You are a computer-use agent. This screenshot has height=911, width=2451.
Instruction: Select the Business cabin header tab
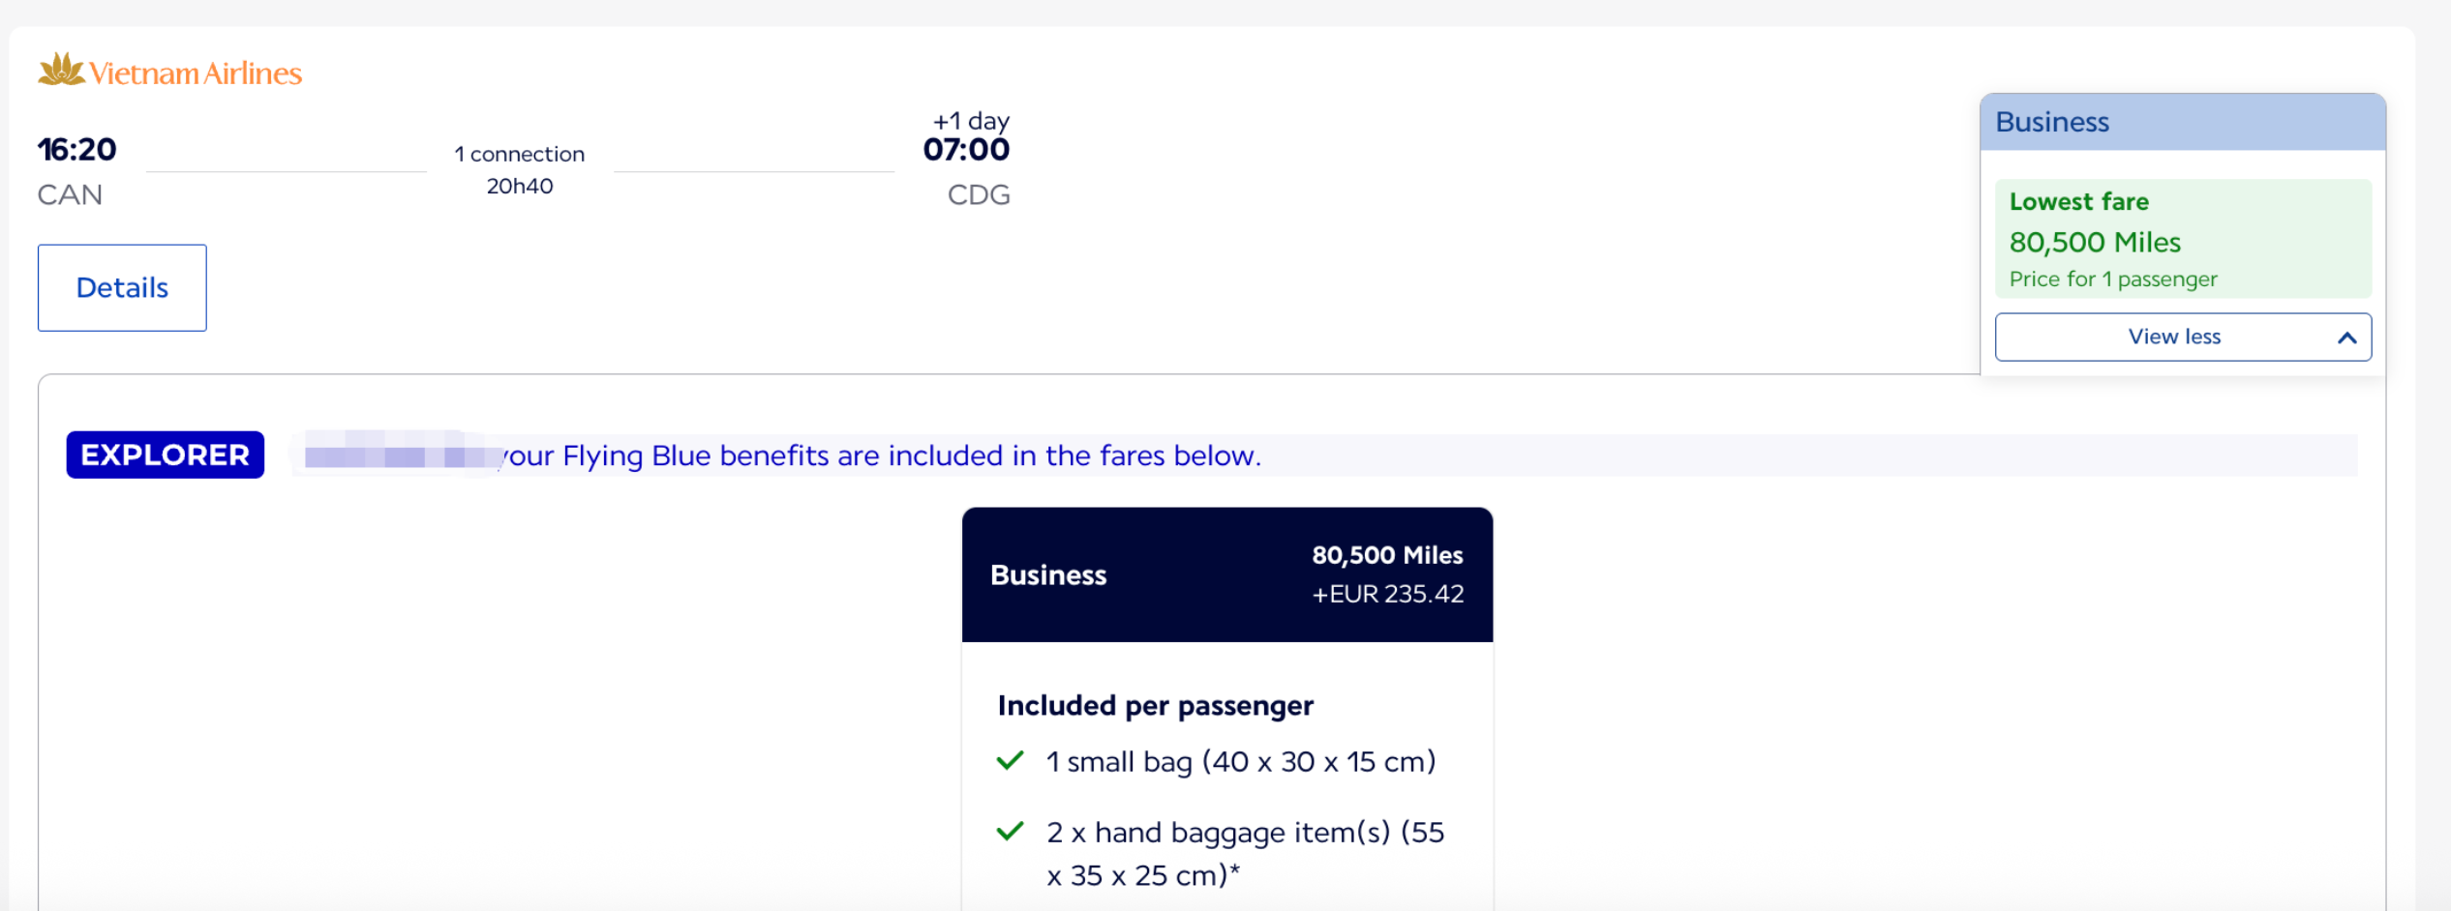[x=2183, y=122]
